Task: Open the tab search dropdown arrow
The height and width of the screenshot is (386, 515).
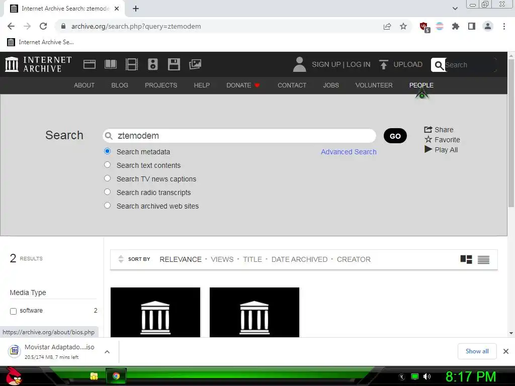Action: [x=455, y=9]
